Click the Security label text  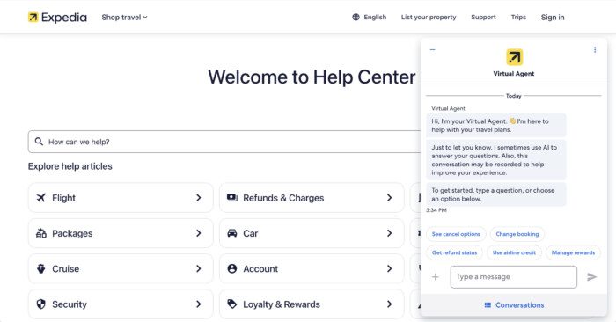[x=70, y=304]
